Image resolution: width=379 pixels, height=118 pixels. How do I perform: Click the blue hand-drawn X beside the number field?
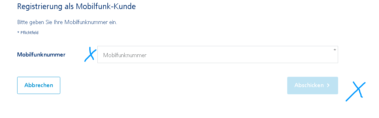[90, 55]
